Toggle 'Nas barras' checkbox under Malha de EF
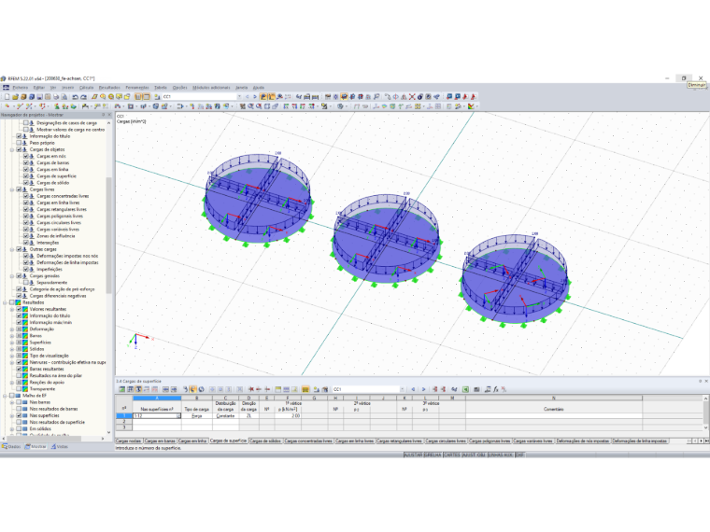Viewport: 710px width, 532px height. coord(20,402)
